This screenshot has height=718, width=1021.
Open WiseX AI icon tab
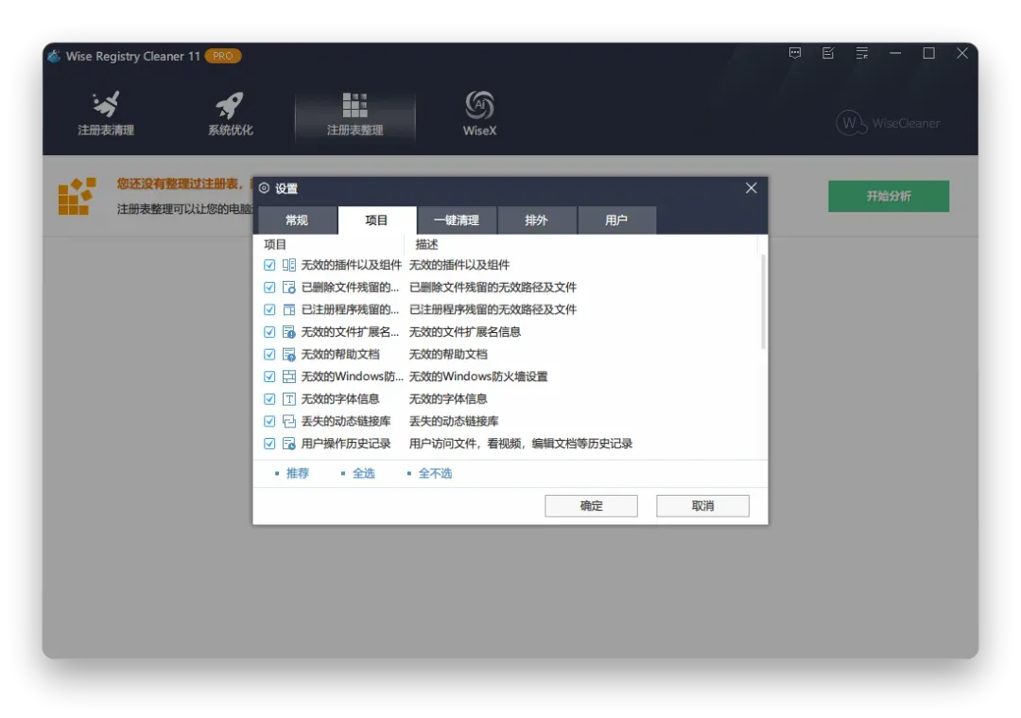click(x=479, y=114)
